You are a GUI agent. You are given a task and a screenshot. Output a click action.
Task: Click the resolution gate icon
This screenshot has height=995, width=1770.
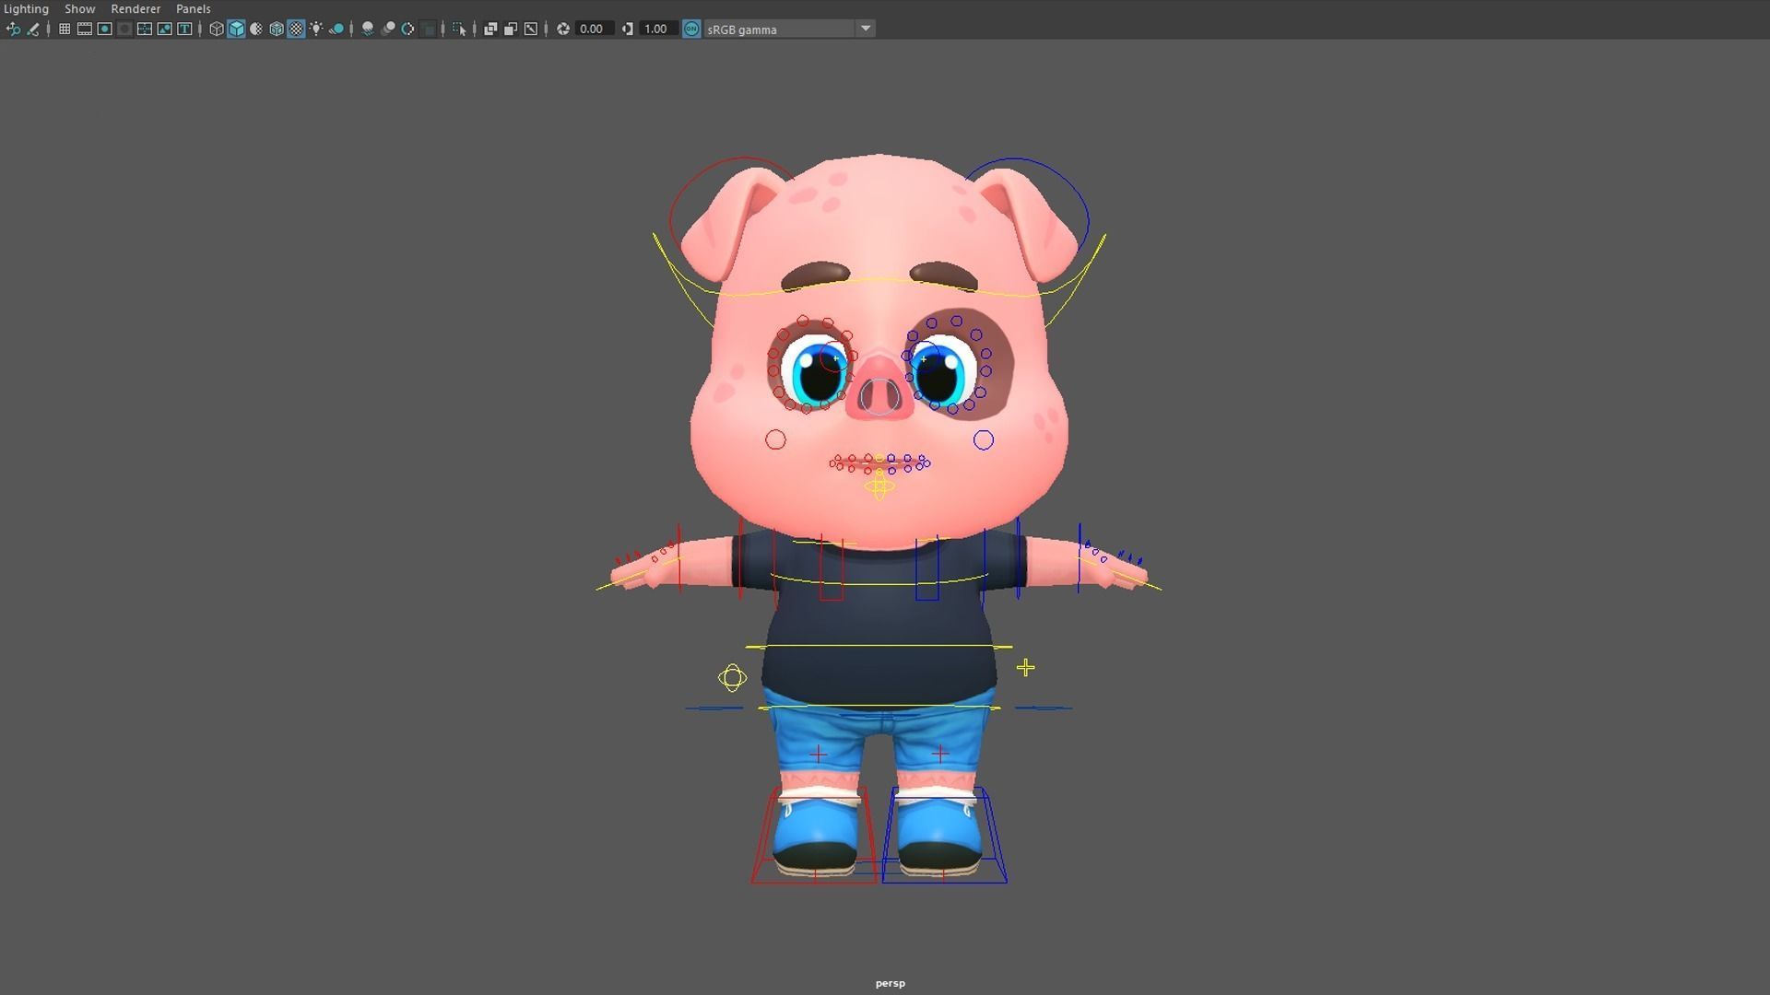coord(104,29)
